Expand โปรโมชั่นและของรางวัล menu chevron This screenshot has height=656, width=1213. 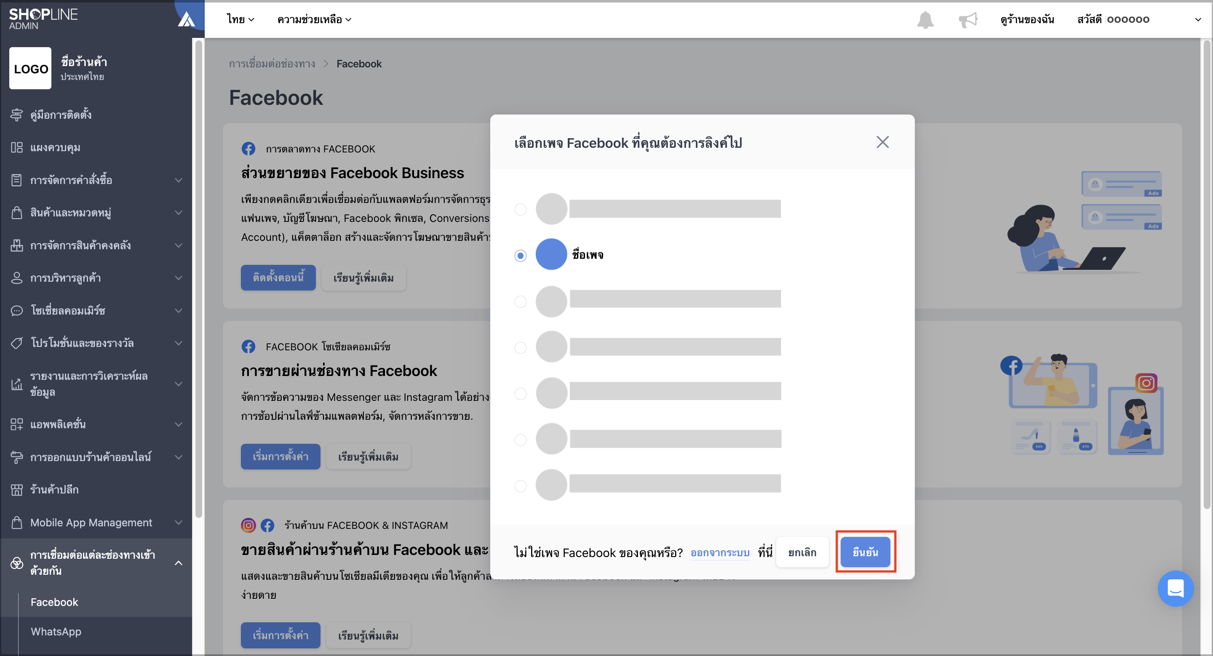tap(179, 343)
